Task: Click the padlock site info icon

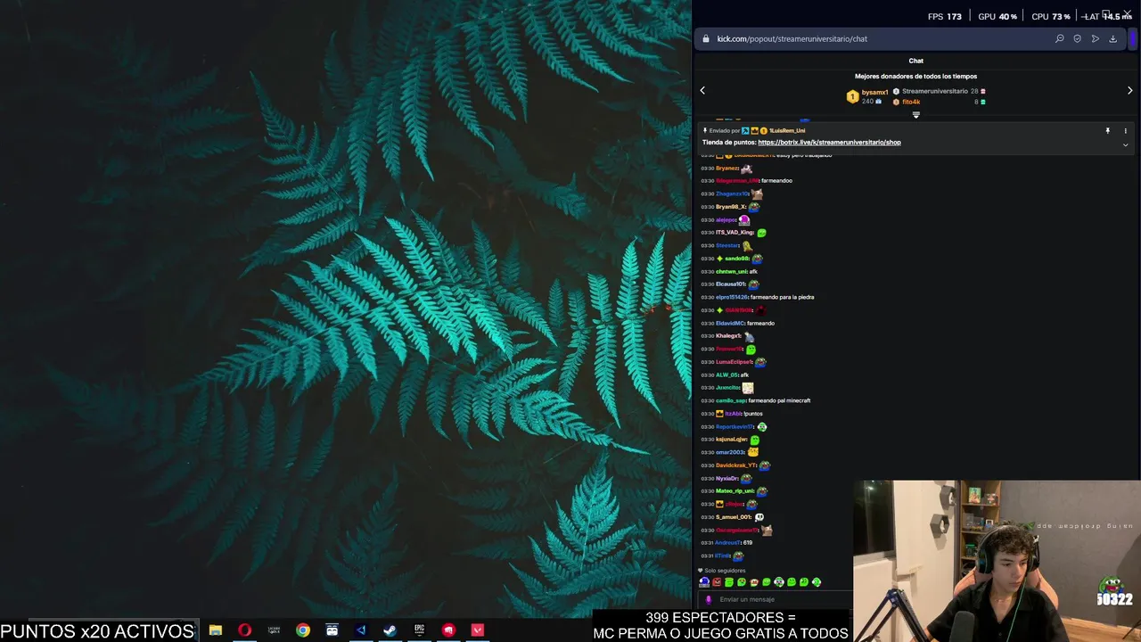Action: coord(706,38)
